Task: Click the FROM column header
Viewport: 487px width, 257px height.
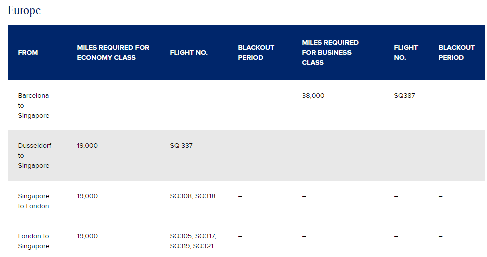Action: (x=28, y=52)
